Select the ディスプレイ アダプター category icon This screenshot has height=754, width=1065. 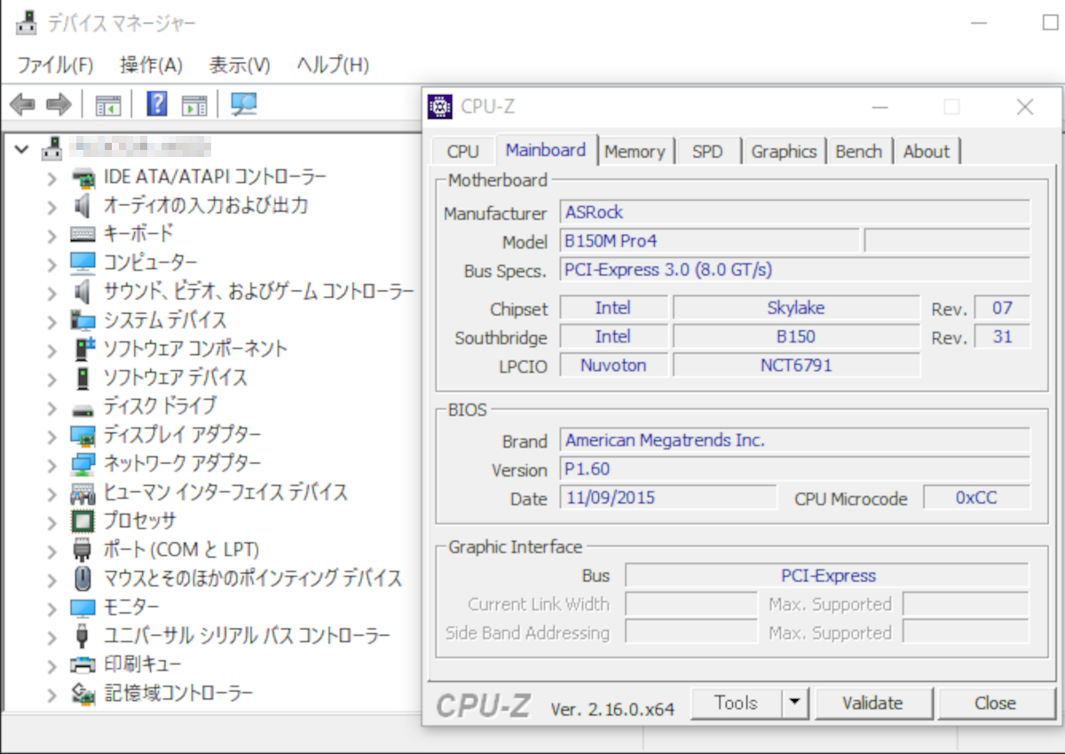(x=84, y=436)
